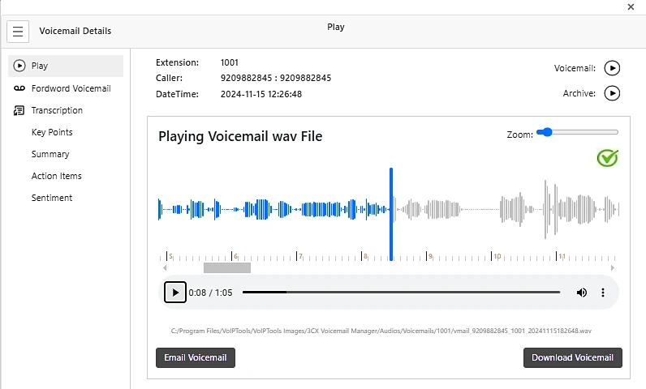Start audio with the player play button
This screenshot has width=646, height=389.
(x=175, y=293)
